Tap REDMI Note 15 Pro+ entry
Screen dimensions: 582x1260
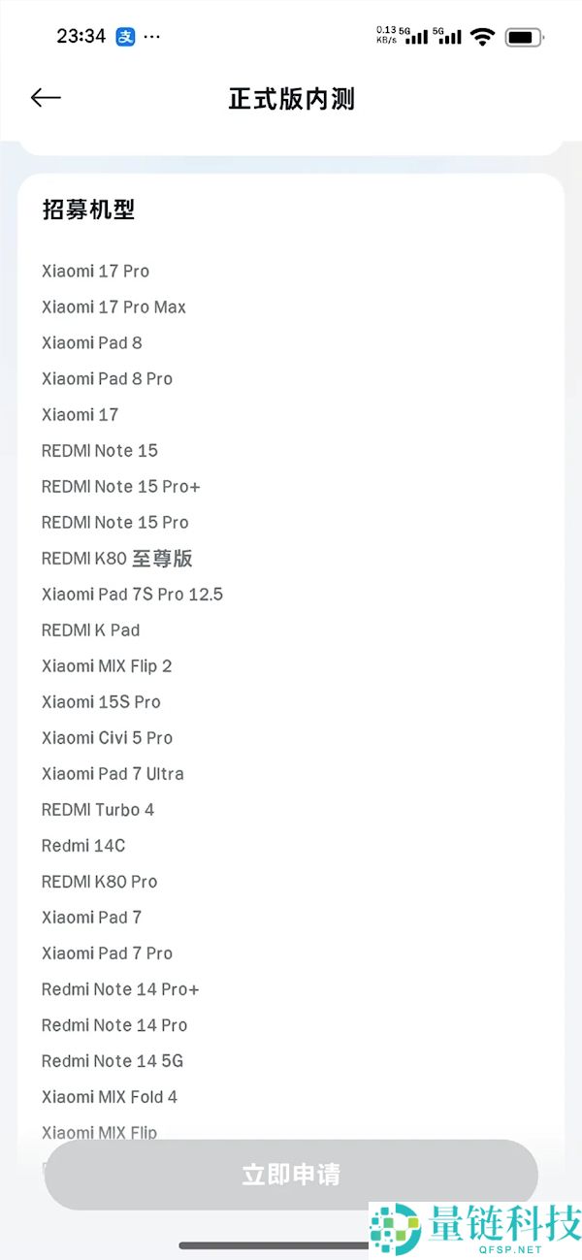pyautogui.click(x=120, y=487)
